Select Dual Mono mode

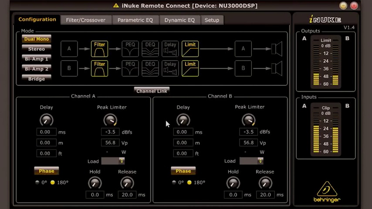click(x=36, y=39)
